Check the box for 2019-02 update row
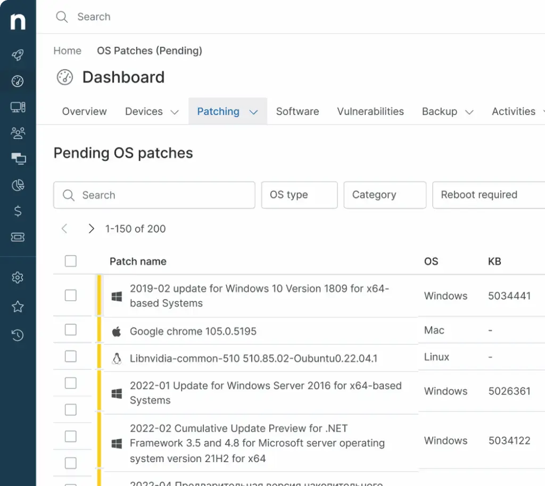545x486 pixels. point(71,295)
